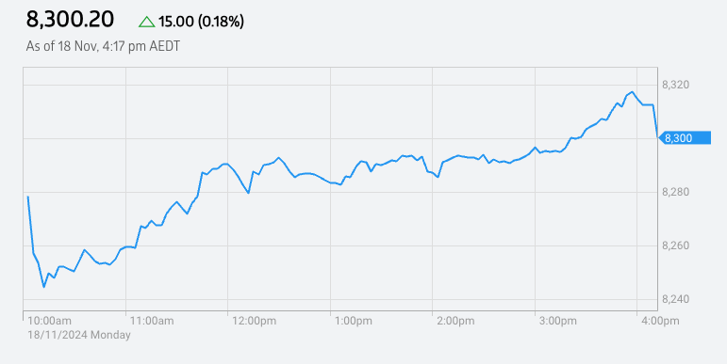
Task: Click the day's highest peak before 4:00pm
Action: (x=633, y=91)
